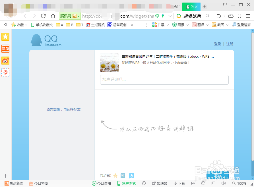
Task: Focus the 加点评论吧 comment field
Action: point(164,80)
